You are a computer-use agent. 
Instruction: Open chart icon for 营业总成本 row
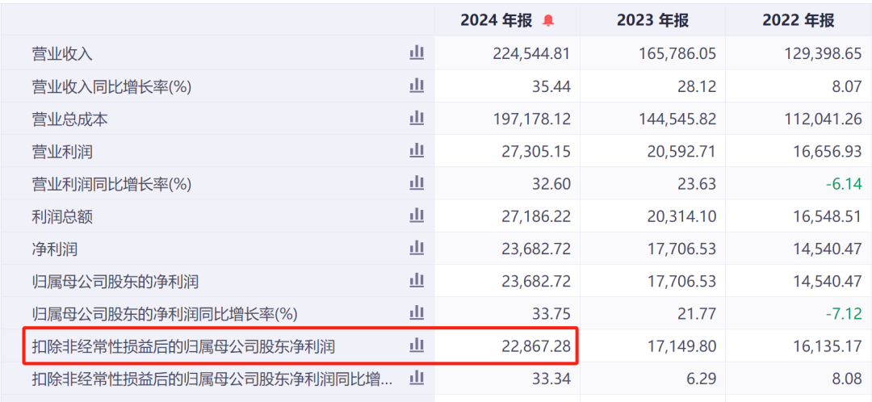(417, 119)
